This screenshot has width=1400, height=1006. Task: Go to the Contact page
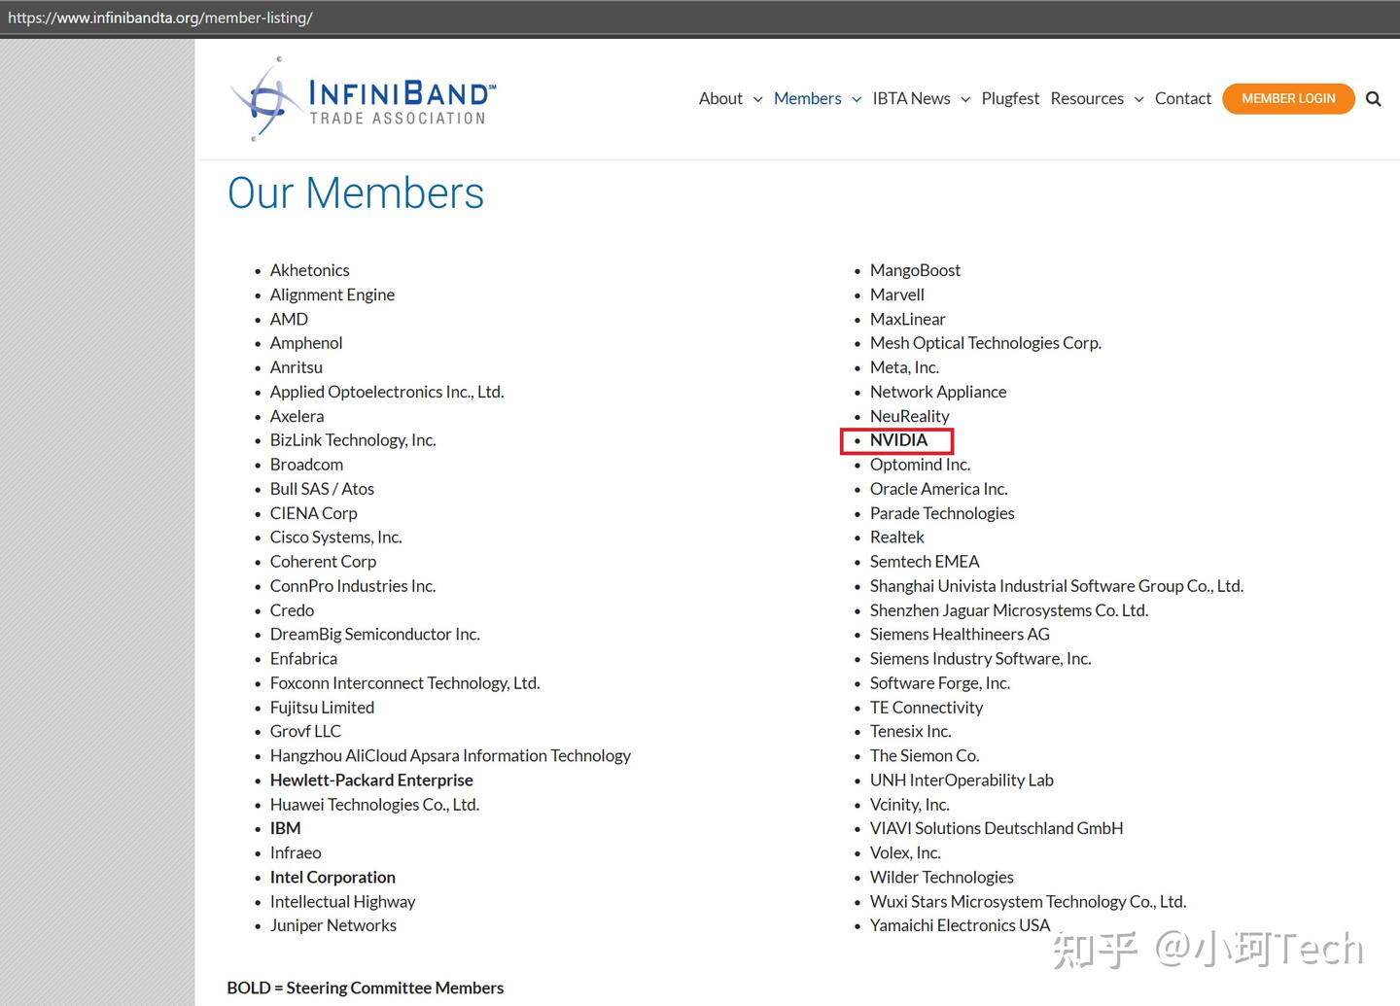(1183, 98)
